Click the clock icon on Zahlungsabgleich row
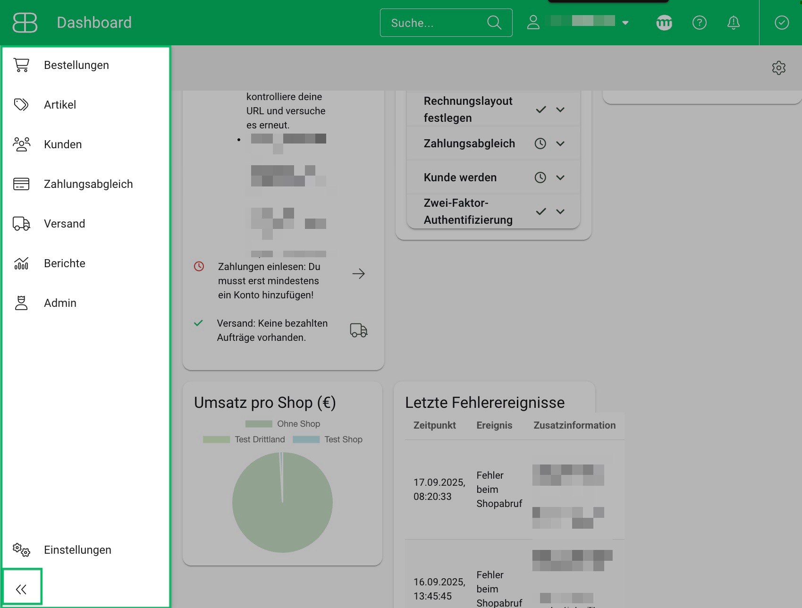Image resolution: width=802 pixels, height=608 pixels. coord(540,144)
